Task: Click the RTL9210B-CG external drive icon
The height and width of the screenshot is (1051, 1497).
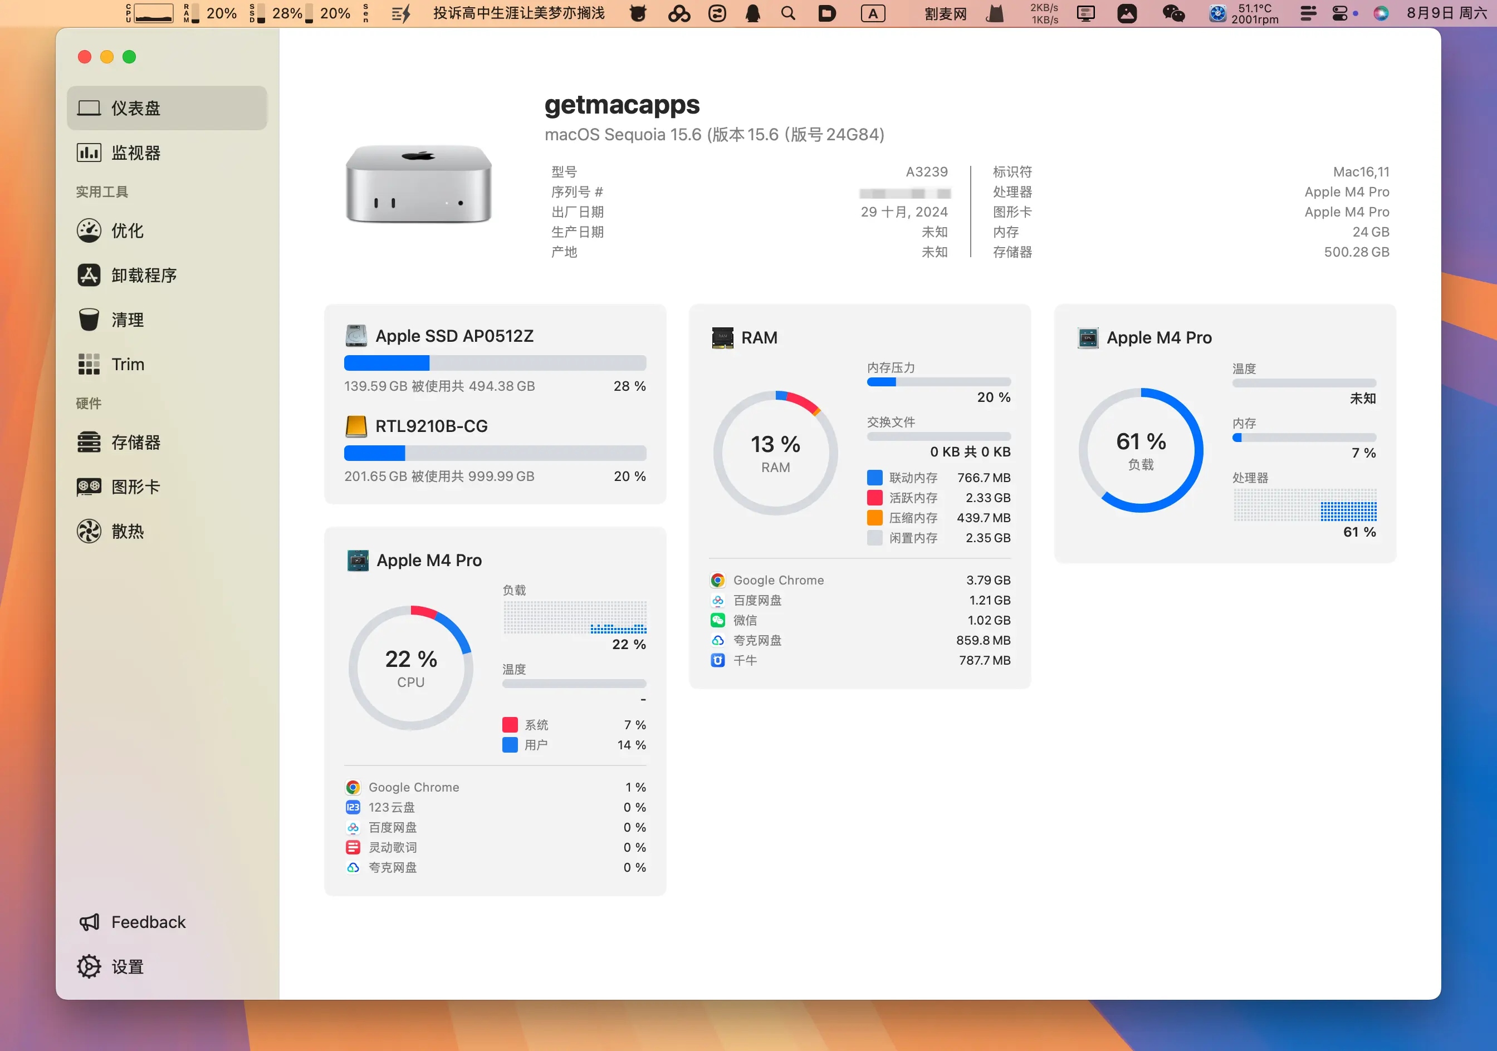Action: (356, 426)
